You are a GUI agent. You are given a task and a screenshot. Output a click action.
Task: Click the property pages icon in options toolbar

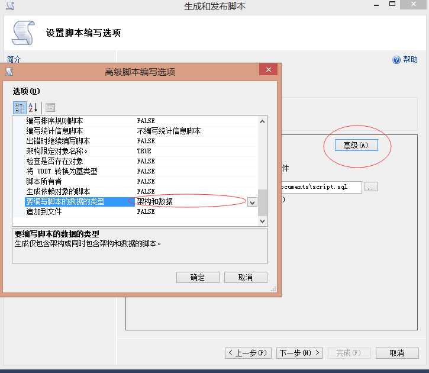point(50,108)
